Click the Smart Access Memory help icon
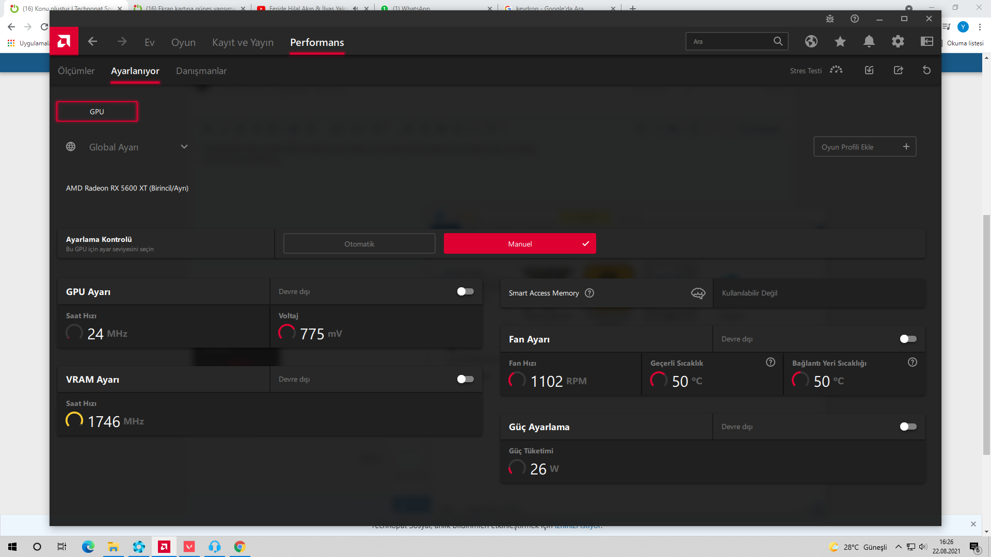Screen dimensions: 991x557 (x=589, y=293)
